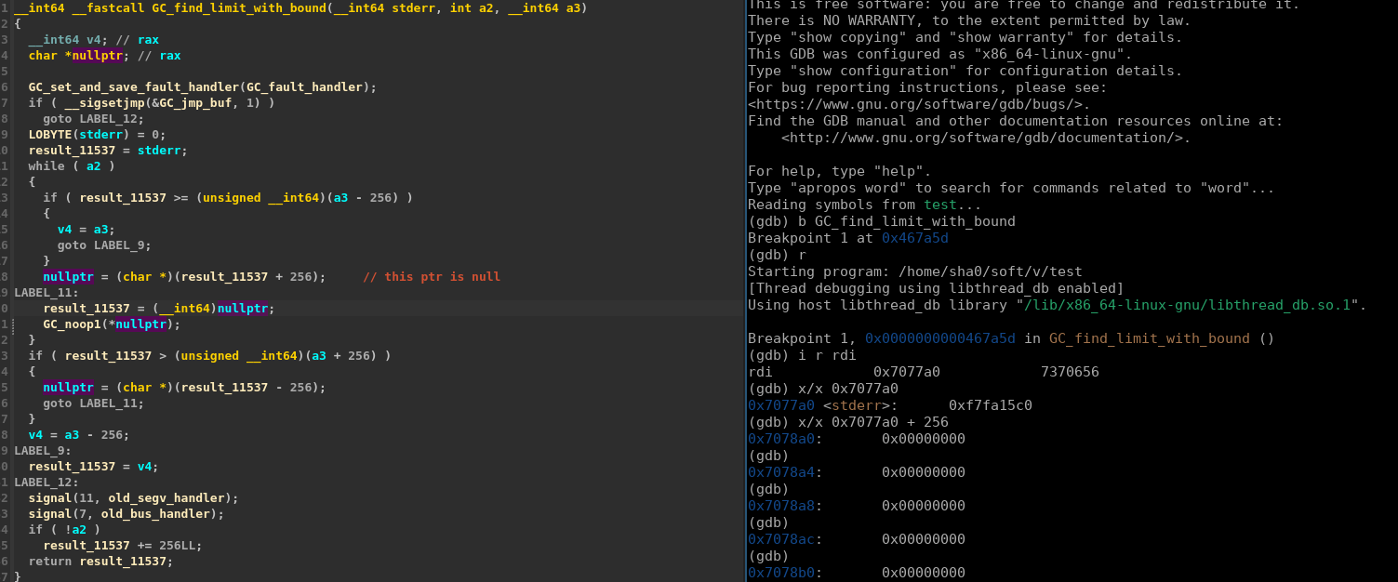Click the 0x7078b0 memory address in GDB
Screen dimensions: 1398x582
(781, 573)
